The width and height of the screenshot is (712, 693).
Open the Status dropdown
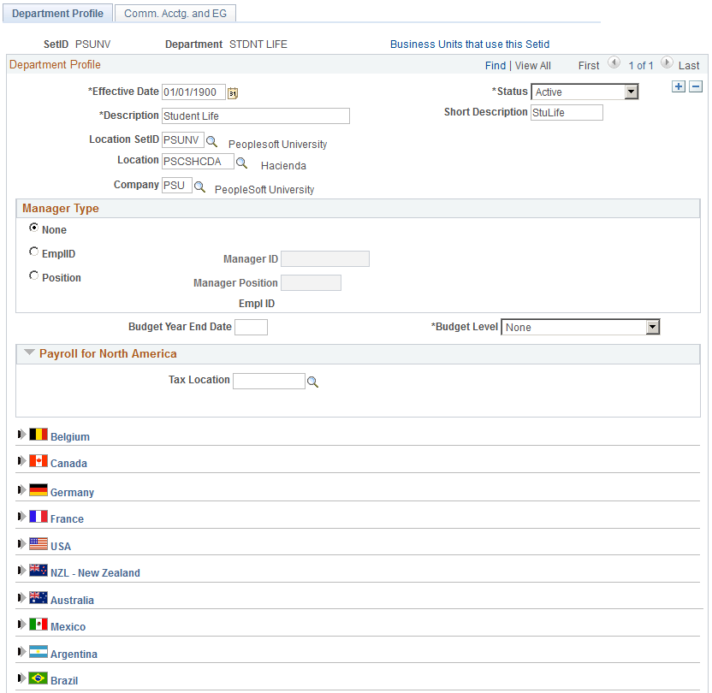coord(632,92)
